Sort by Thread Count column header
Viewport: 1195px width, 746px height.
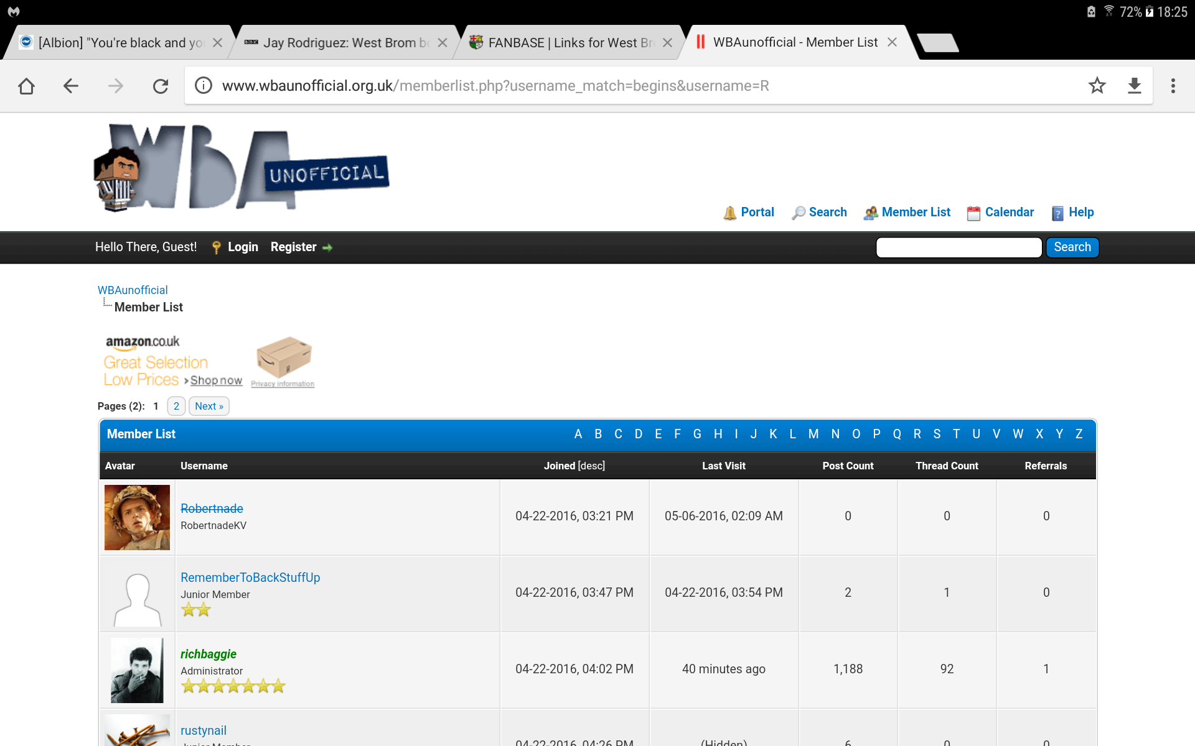pyautogui.click(x=947, y=466)
